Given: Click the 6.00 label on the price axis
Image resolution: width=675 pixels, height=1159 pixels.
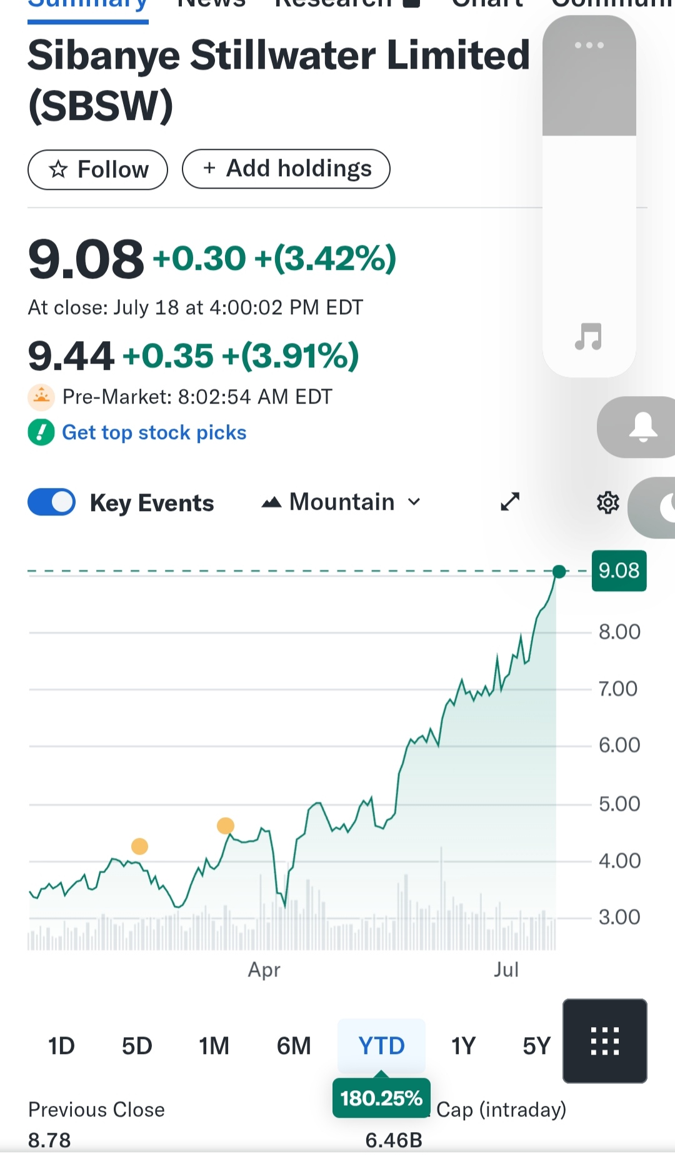Looking at the screenshot, I should [619, 745].
